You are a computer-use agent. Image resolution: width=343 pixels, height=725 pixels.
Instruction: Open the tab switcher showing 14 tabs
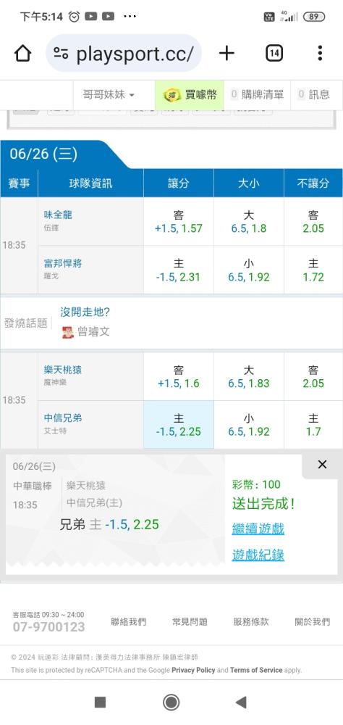click(274, 53)
